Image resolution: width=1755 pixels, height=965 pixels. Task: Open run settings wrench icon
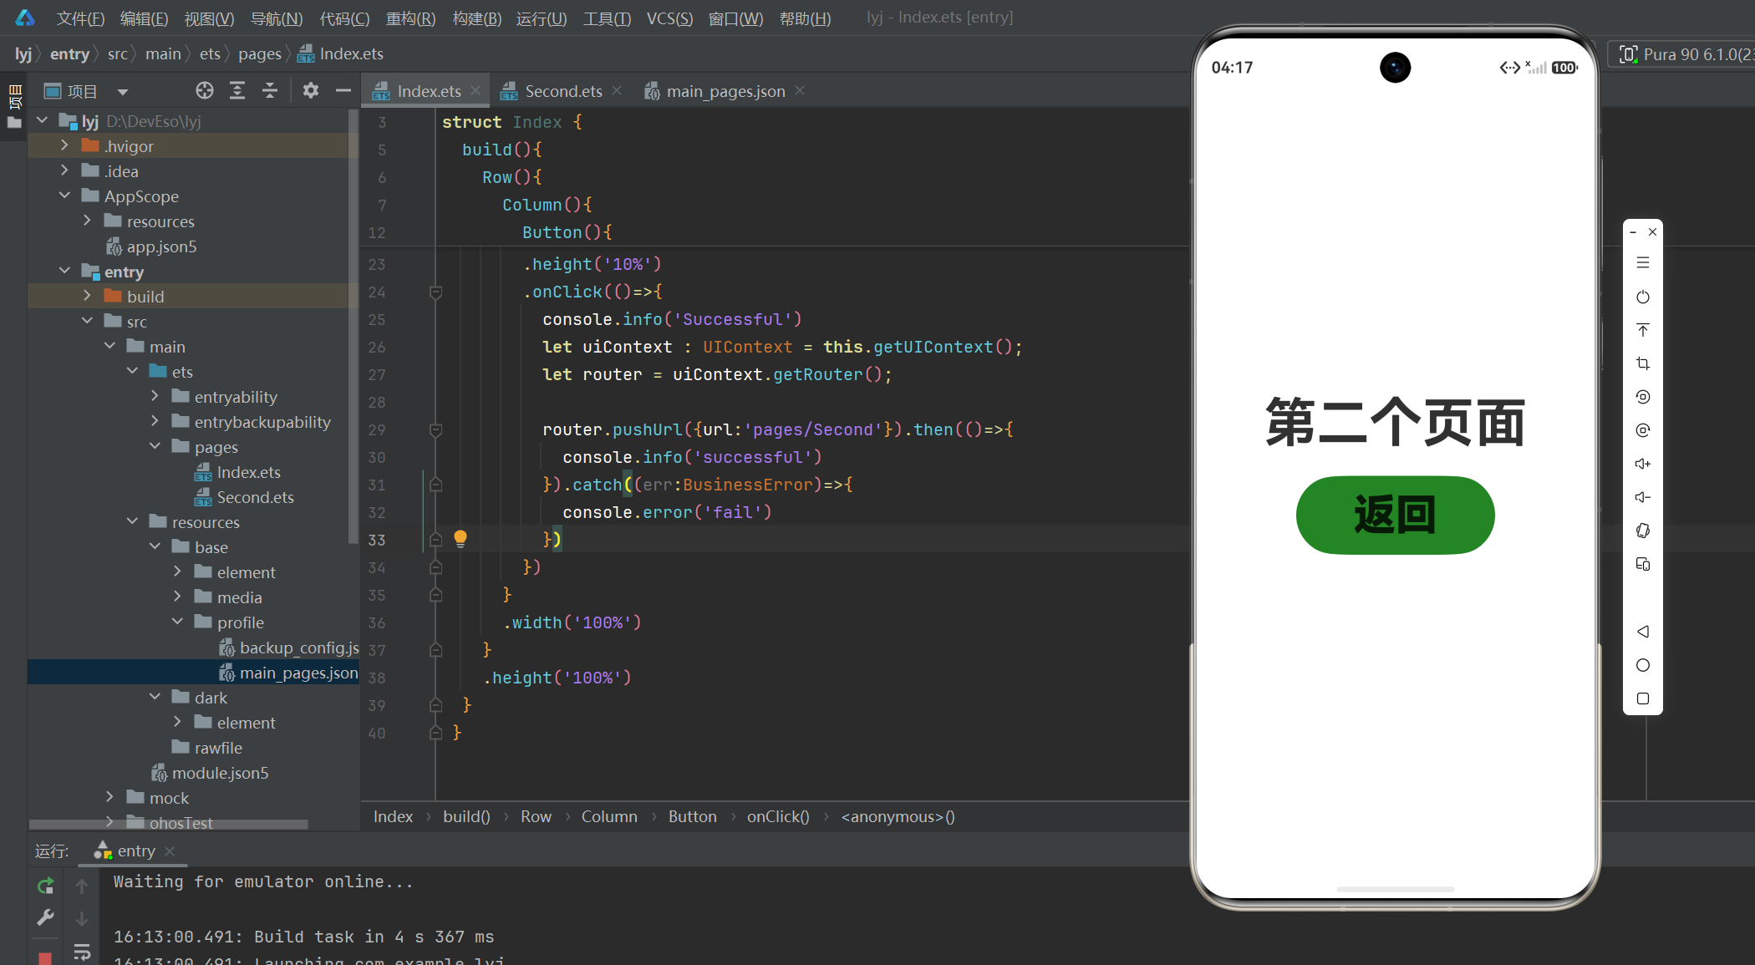pos(45,917)
